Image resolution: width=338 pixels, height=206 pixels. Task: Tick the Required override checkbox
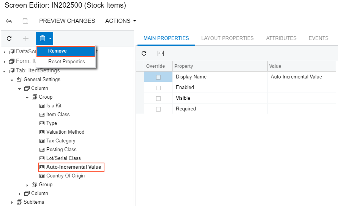coord(158,109)
